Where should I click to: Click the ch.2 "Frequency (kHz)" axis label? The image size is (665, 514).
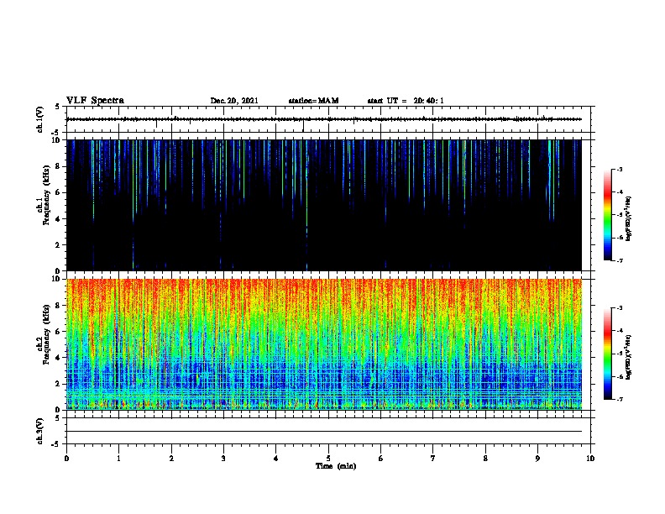coord(46,334)
